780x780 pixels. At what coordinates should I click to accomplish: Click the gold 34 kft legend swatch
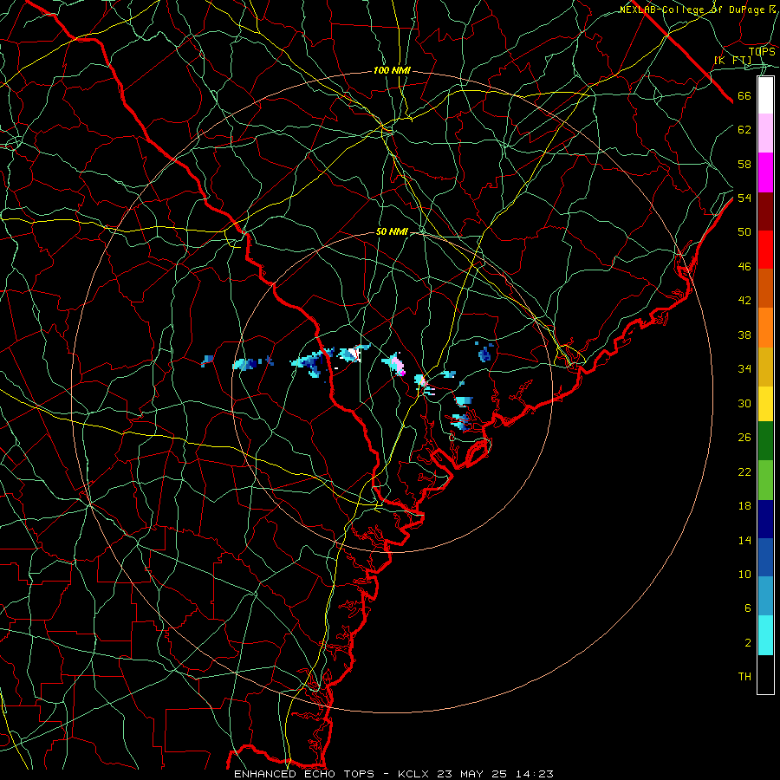click(x=765, y=367)
